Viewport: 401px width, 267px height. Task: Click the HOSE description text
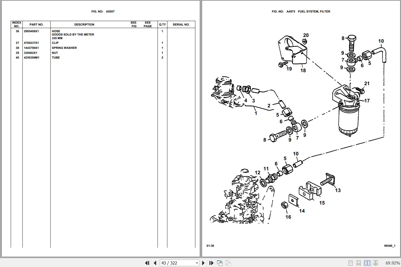[x=56, y=31]
